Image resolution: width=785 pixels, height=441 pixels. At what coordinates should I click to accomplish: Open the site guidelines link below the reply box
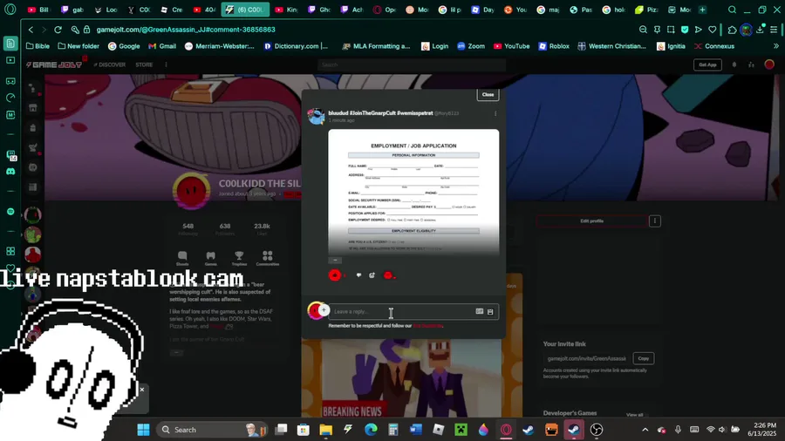click(x=427, y=325)
